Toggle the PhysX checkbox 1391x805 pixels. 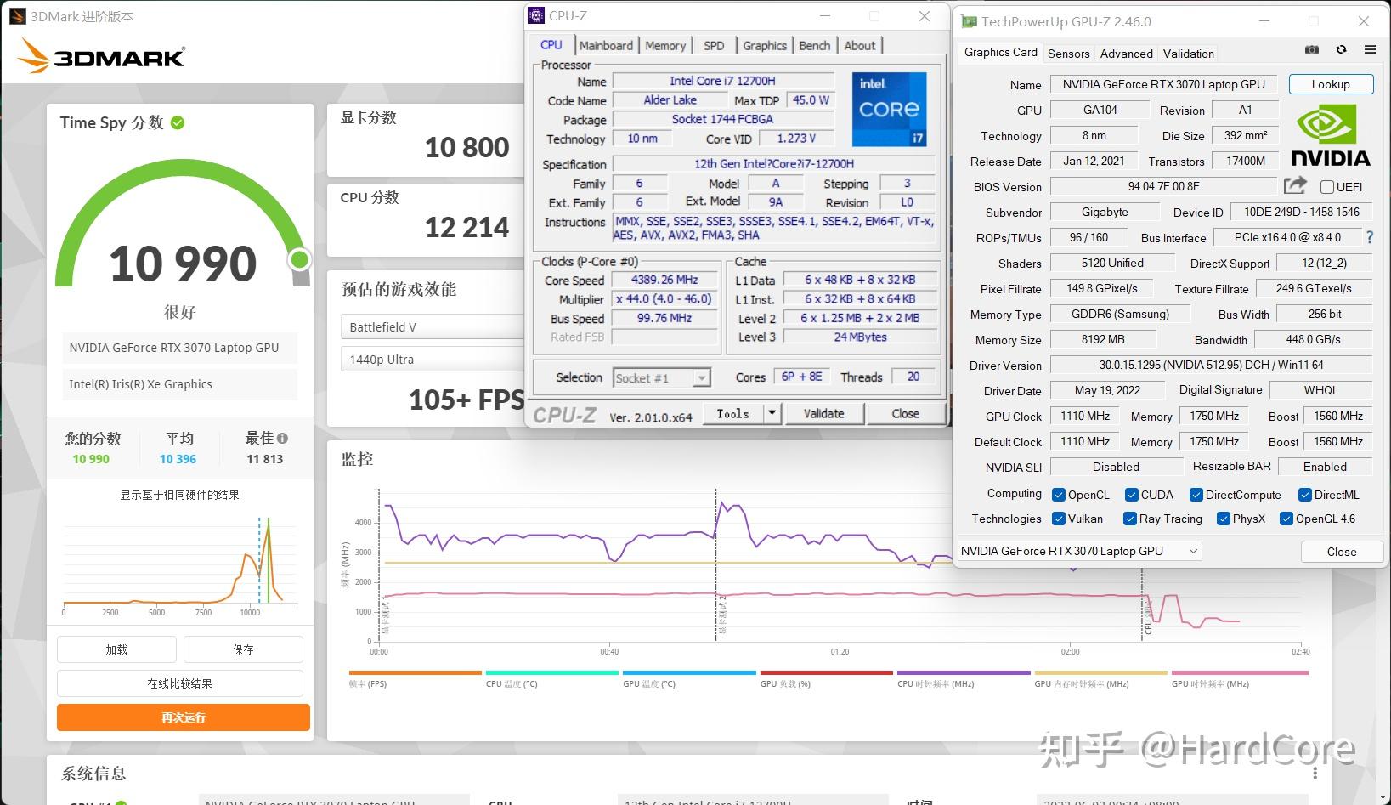coord(1224,519)
